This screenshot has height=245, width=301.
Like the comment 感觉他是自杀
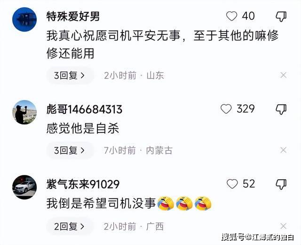point(226,109)
